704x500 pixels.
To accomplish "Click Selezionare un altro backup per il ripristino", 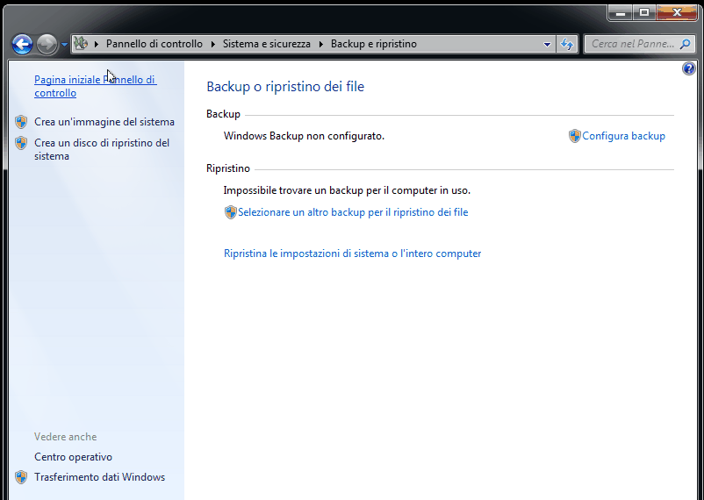I will 353,212.
